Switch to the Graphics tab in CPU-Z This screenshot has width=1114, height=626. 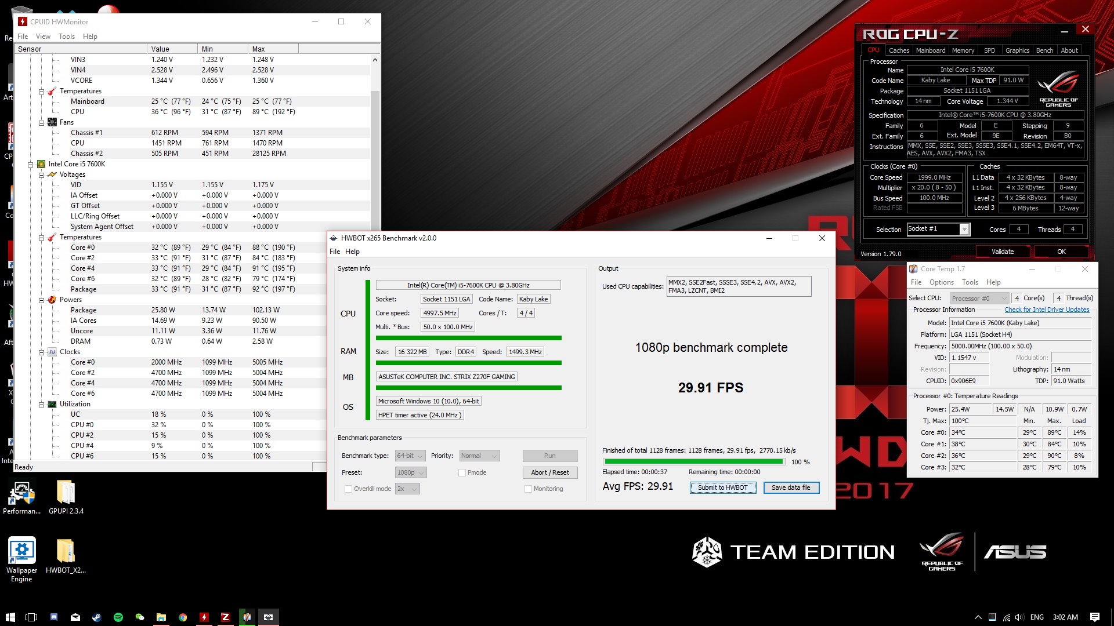[x=1017, y=50]
